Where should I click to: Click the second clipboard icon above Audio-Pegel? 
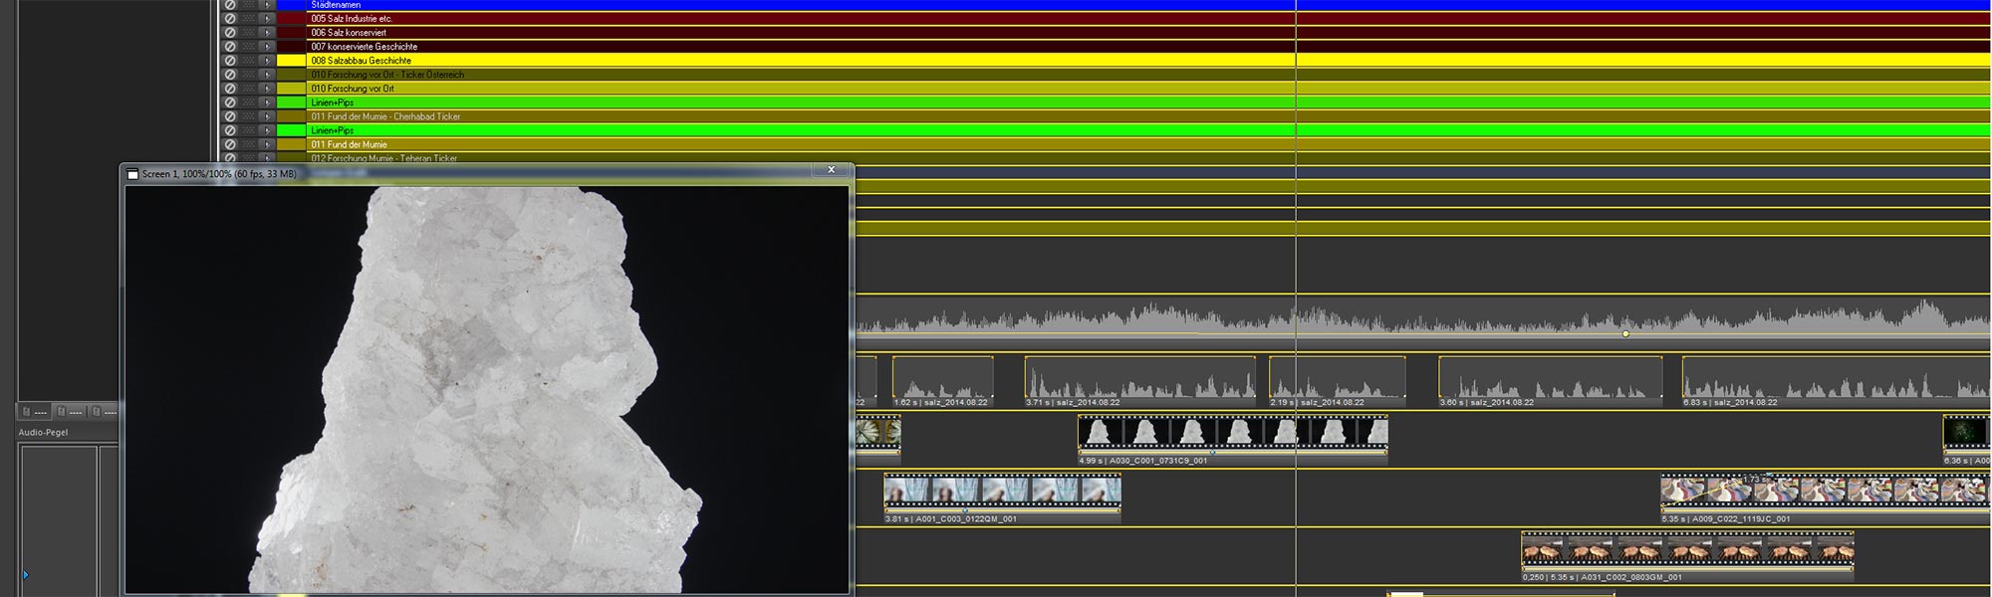(62, 411)
